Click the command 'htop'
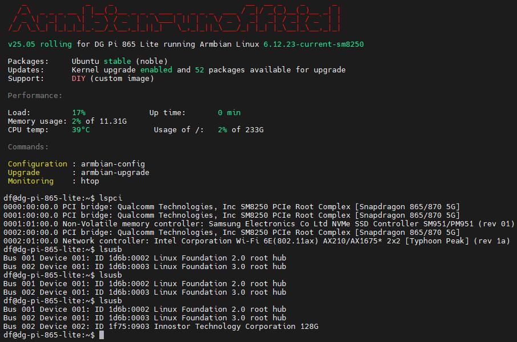The image size is (517, 342). [x=90, y=181]
